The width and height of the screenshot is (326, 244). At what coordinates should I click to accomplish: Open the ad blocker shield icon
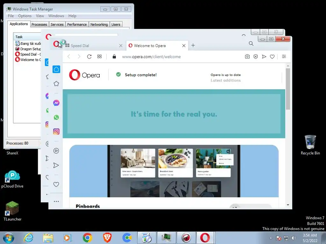(256, 57)
